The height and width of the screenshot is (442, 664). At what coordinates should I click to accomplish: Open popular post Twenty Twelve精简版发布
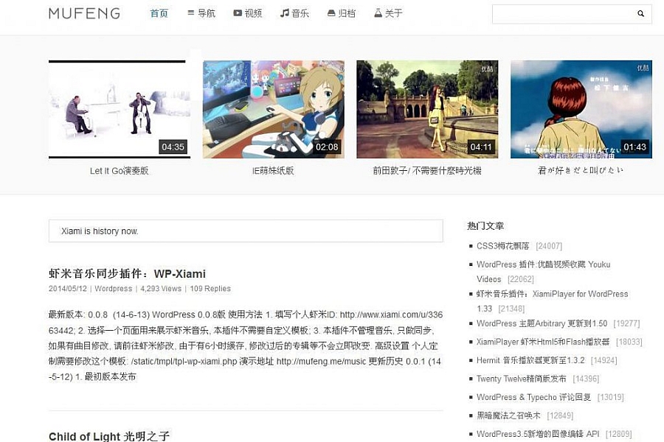[522, 379]
